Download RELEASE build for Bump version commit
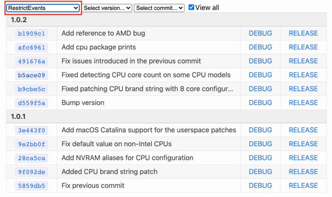 pos(303,103)
